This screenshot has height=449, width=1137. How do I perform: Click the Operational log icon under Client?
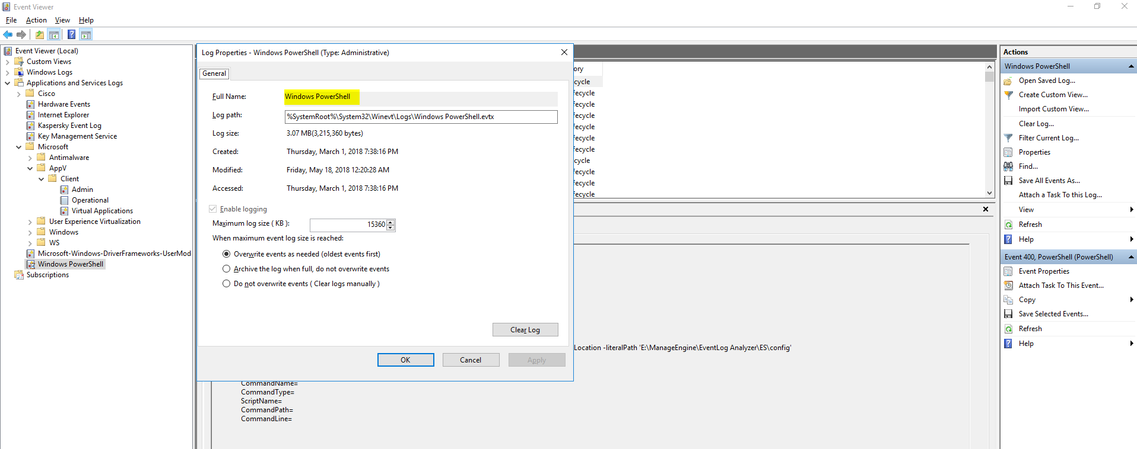[64, 200]
